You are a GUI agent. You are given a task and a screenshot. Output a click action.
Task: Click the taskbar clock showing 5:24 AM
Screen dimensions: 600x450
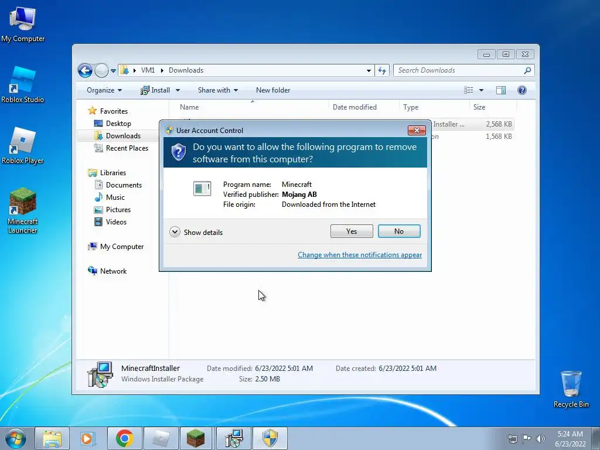tap(570, 439)
